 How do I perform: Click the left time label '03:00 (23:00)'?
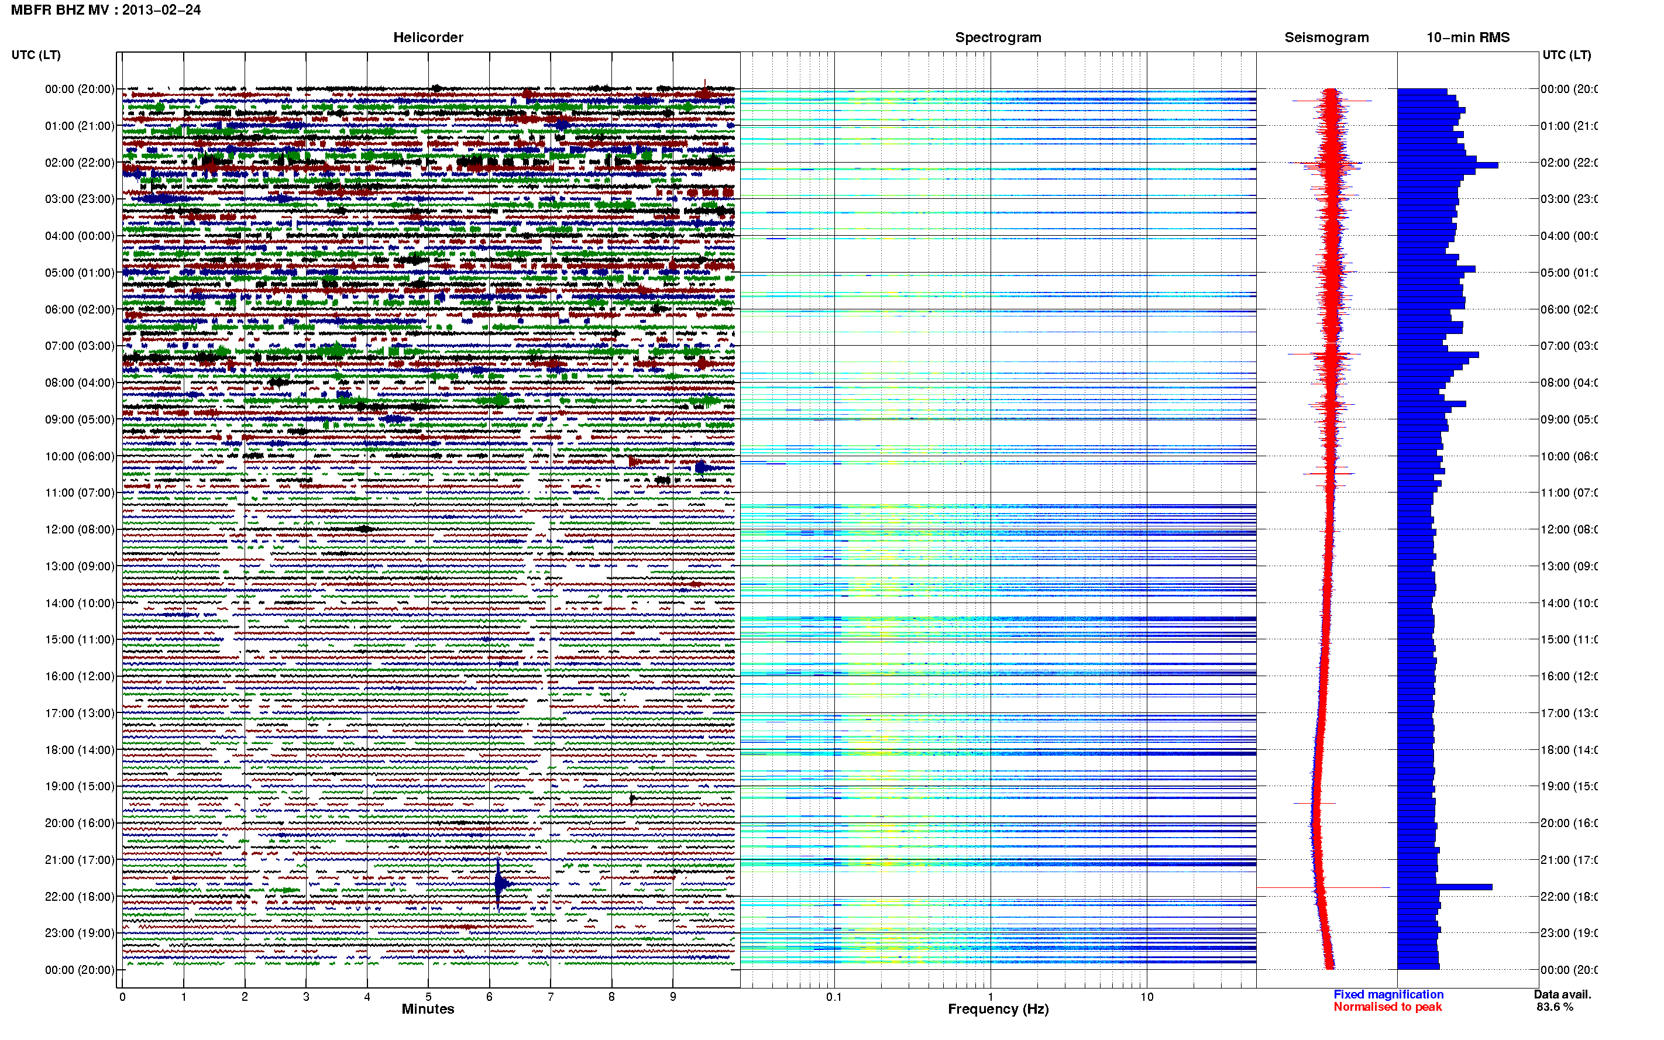point(80,199)
